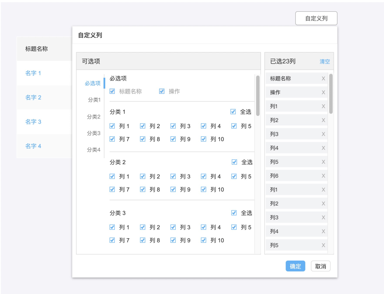Toggle 全选 checkbox for 分类 3
This screenshot has height=294, width=384.
(x=234, y=213)
